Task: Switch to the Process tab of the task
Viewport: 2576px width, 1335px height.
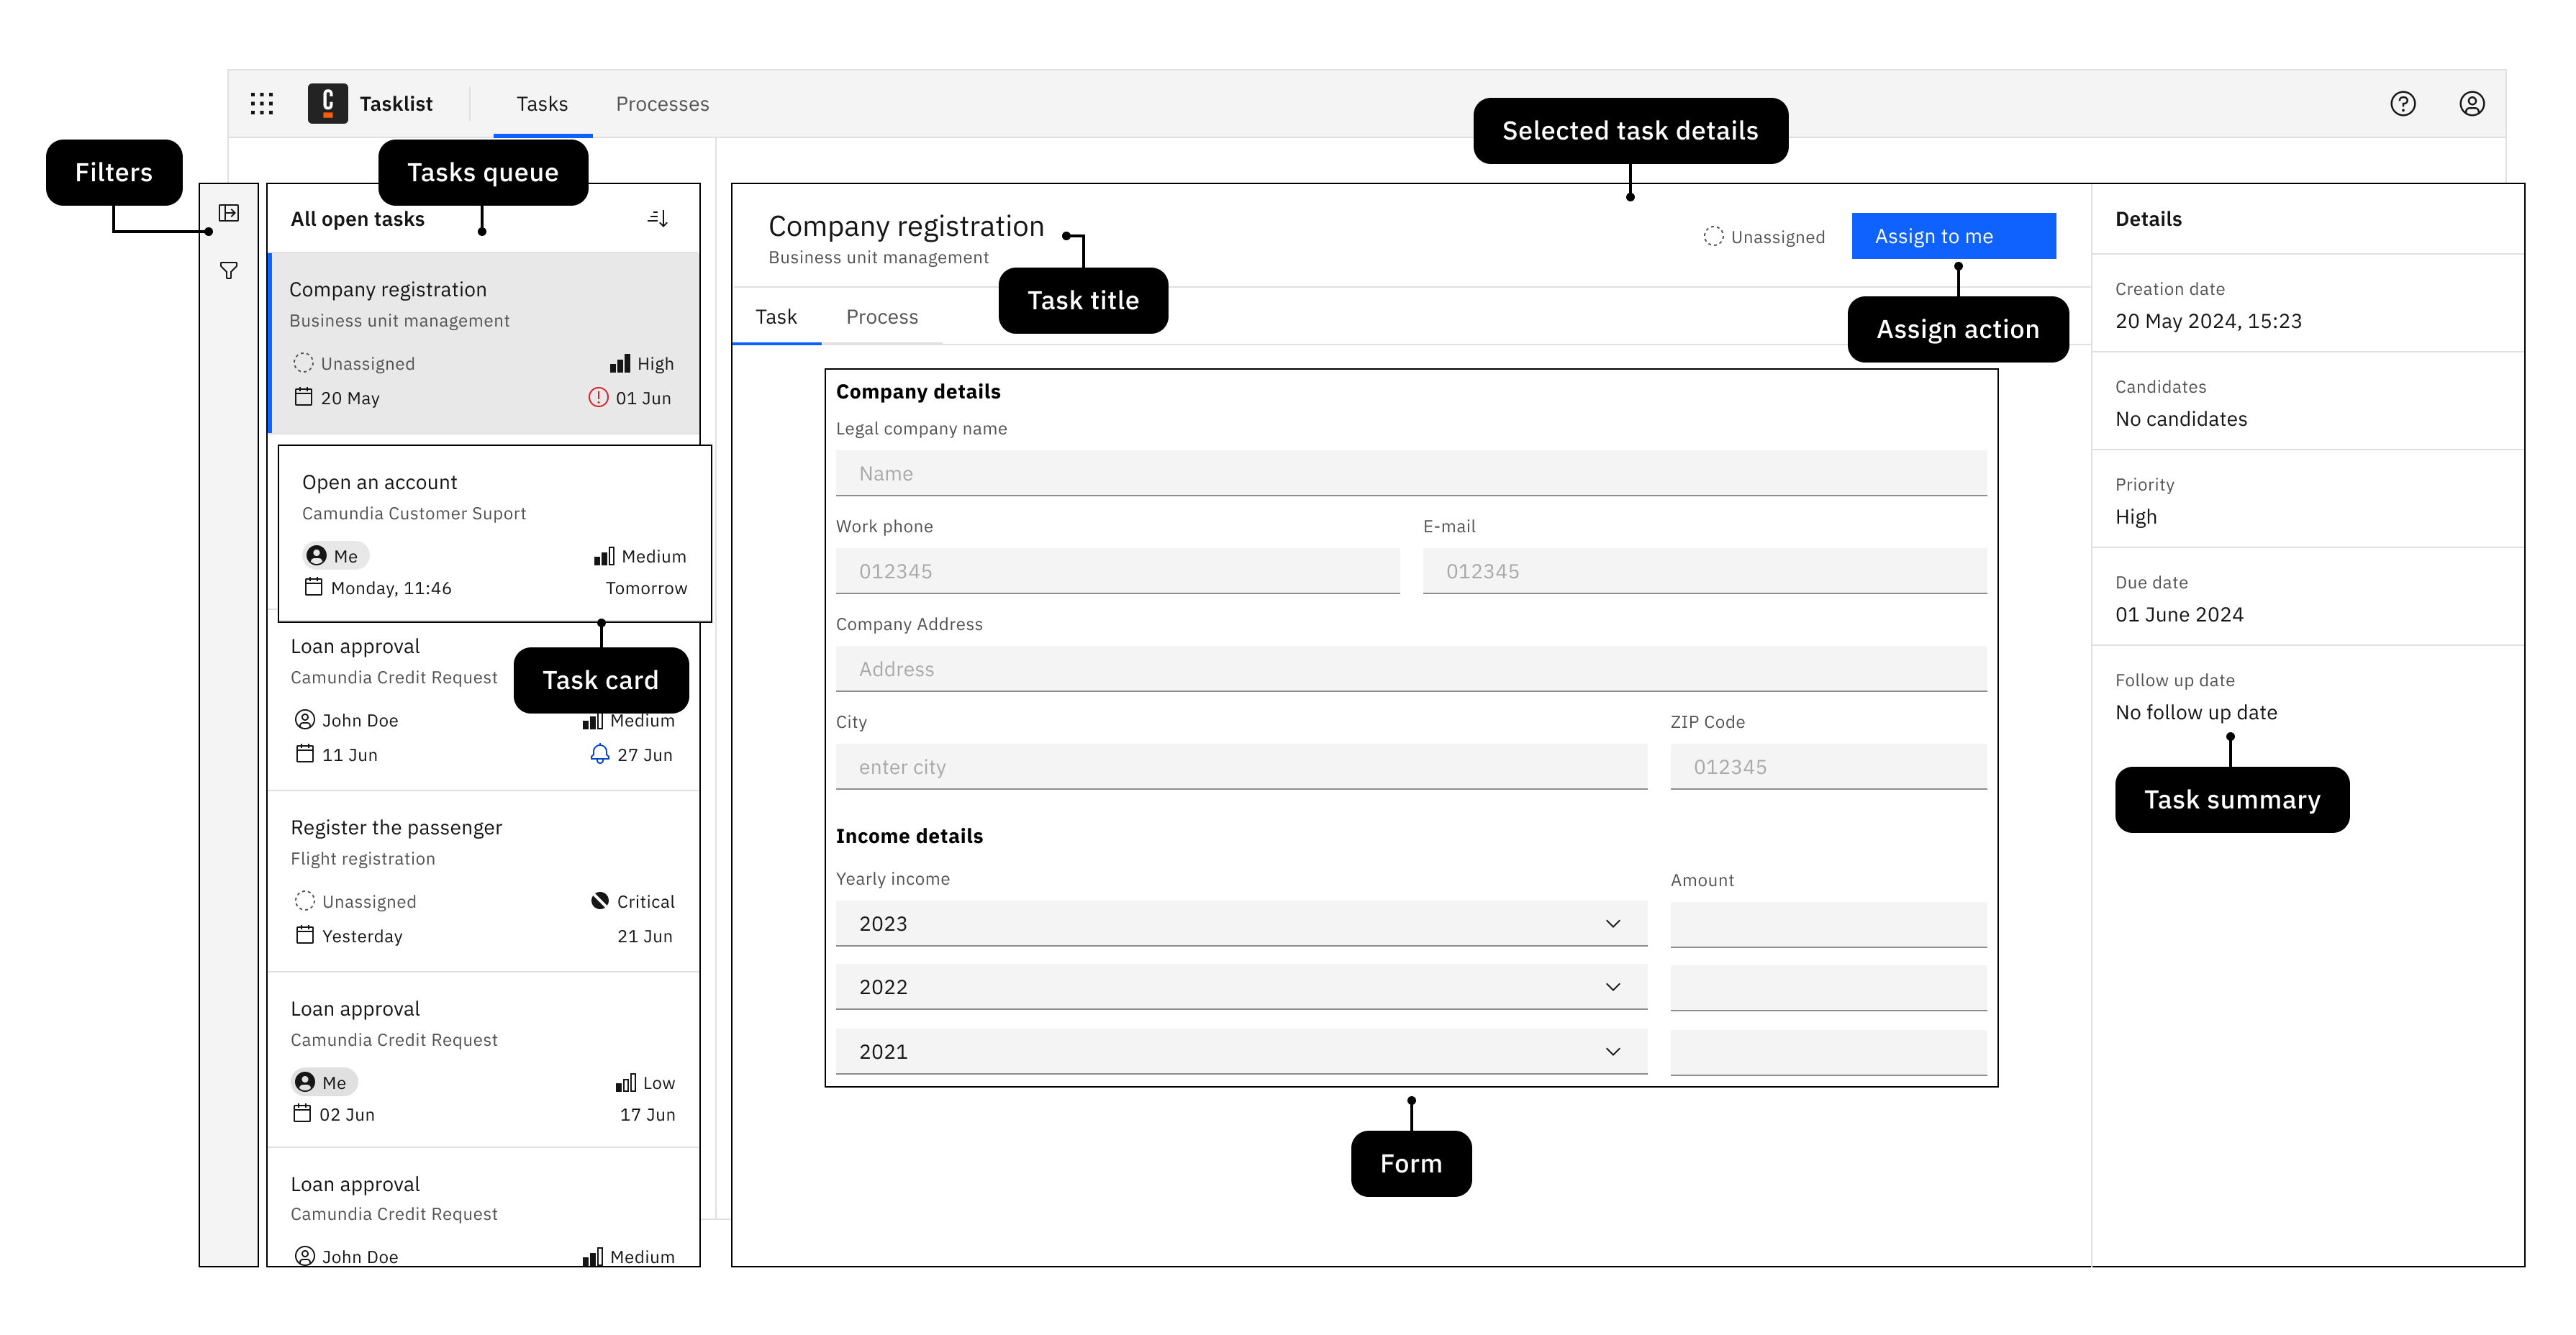Action: (x=882, y=316)
